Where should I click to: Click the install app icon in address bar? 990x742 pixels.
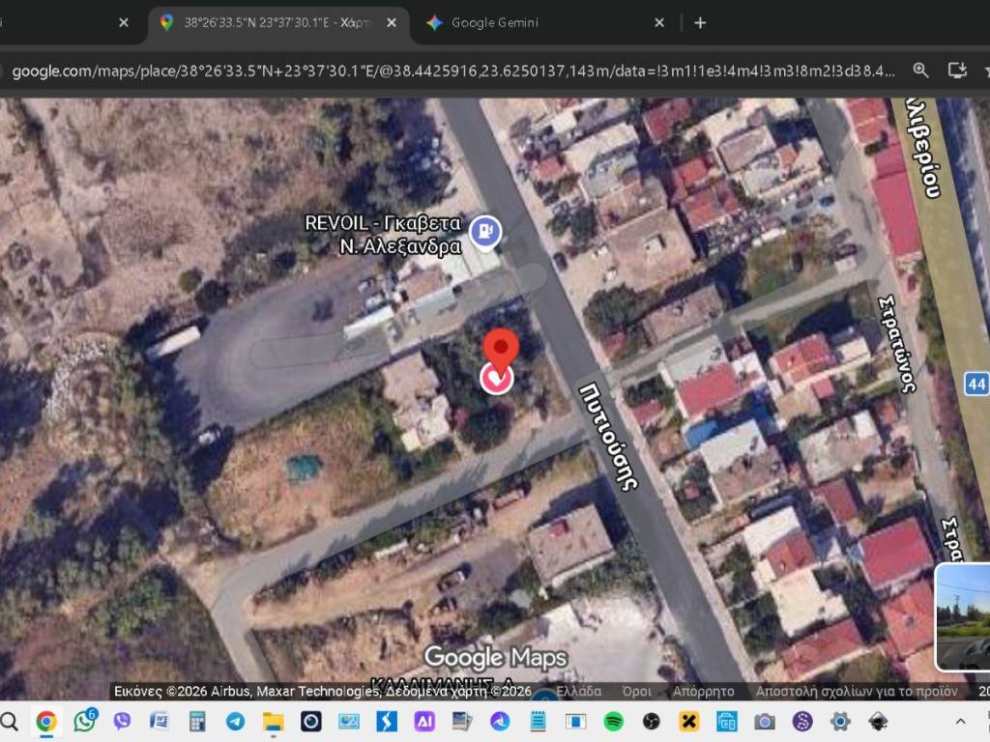[x=957, y=71]
